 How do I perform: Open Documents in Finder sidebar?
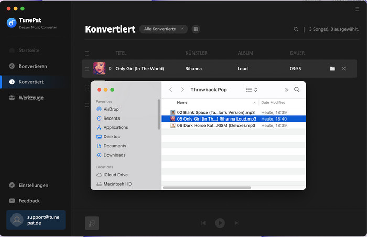click(111, 146)
